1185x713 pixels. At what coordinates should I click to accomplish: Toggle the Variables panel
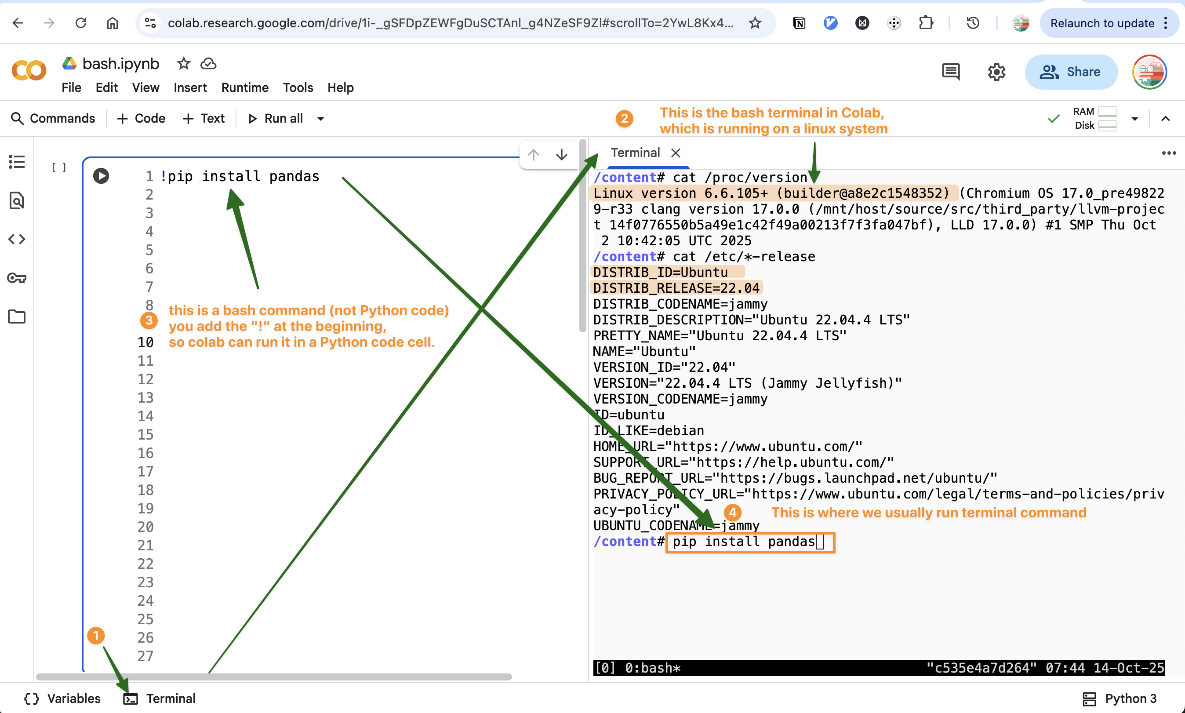62,698
